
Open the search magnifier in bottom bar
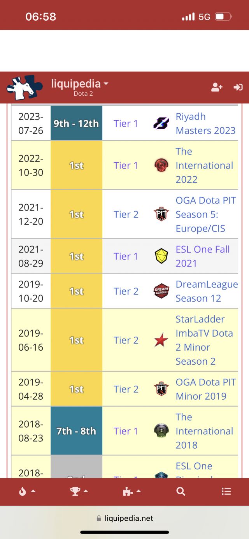pyautogui.click(x=181, y=492)
